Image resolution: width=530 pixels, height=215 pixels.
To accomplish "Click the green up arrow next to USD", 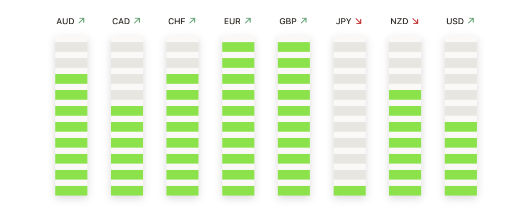I will pyautogui.click(x=471, y=21).
